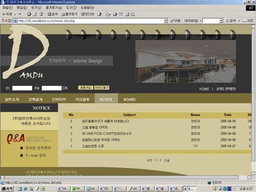This screenshot has width=256, height=192.
Task: Click the ID input field
Action: 22,88
